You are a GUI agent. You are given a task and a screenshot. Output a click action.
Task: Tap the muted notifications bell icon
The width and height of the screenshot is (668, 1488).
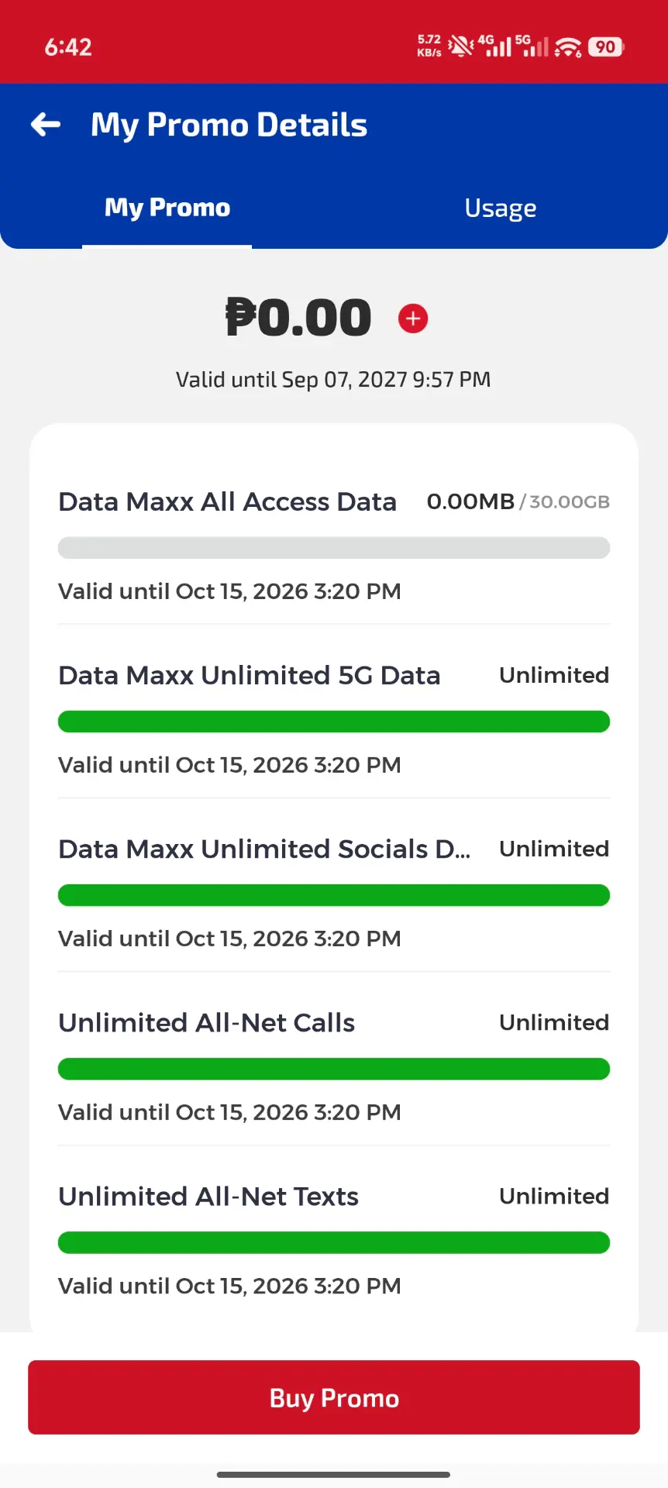point(460,46)
